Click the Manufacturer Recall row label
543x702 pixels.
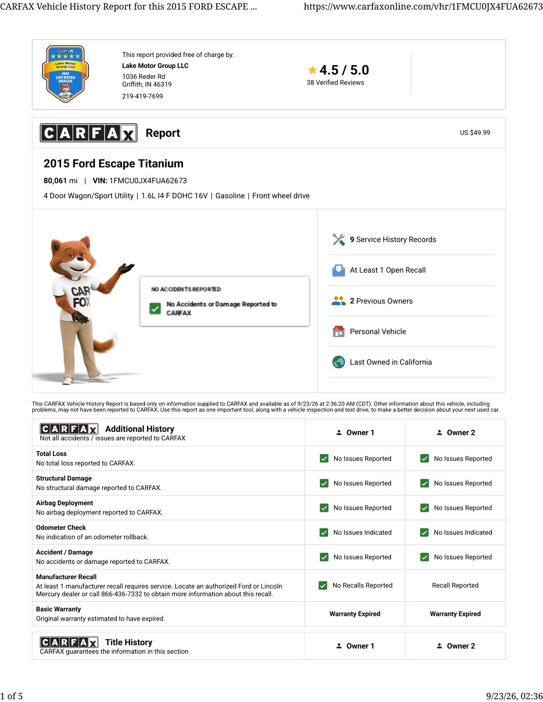tap(66, 577)
